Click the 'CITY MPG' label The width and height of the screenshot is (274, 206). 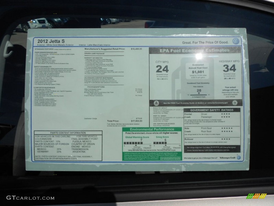pyautogui.click(x=162, y=62)
